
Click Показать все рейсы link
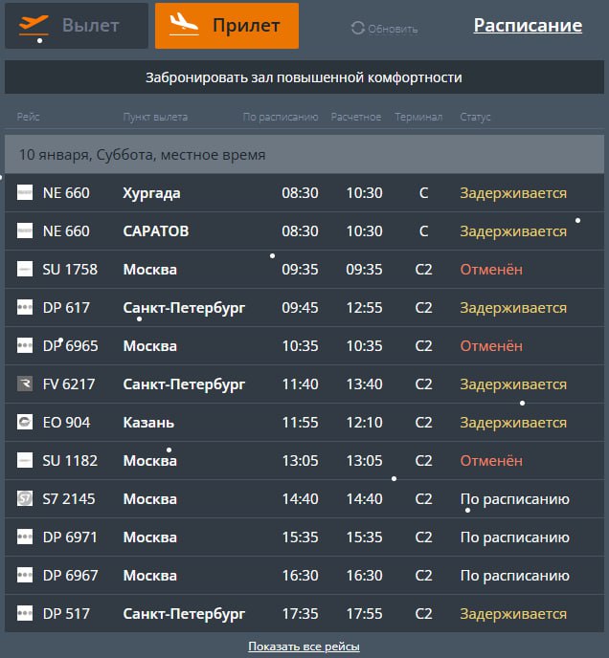pos(304,647)
